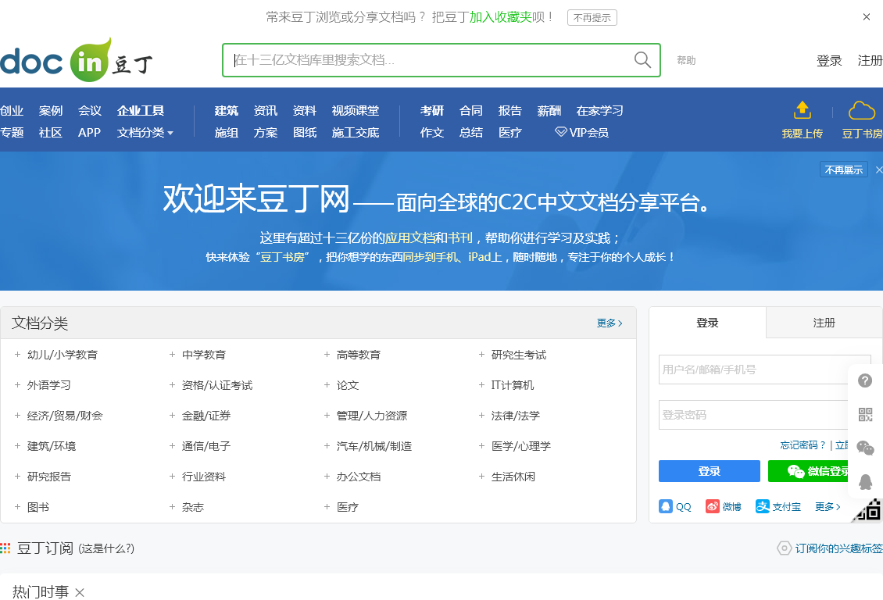The height and width of the screenshot is (600, 883).
Task: Click the search magnifier icon
Action: pos(642,59)
